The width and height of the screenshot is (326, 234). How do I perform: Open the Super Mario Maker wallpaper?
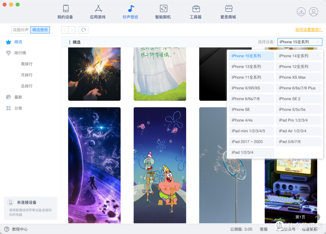click(x=291, y=191)
